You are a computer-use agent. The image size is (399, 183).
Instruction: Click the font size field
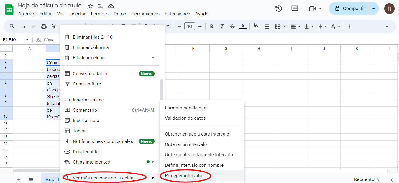point(190,27)
